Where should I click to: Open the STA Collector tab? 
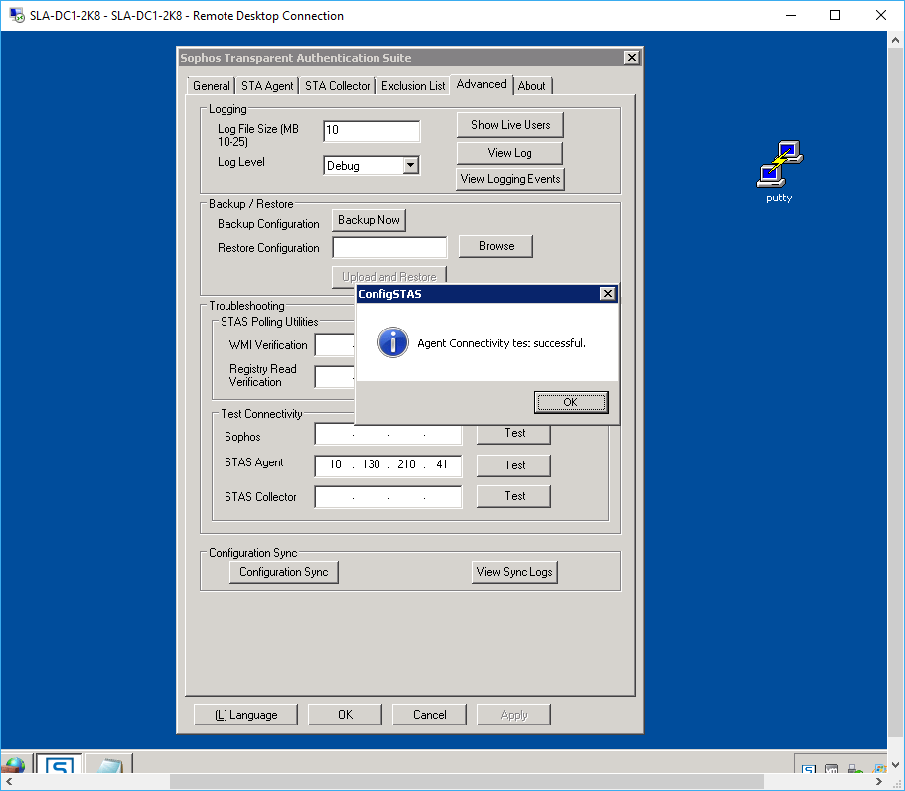[x=337, y=86]
